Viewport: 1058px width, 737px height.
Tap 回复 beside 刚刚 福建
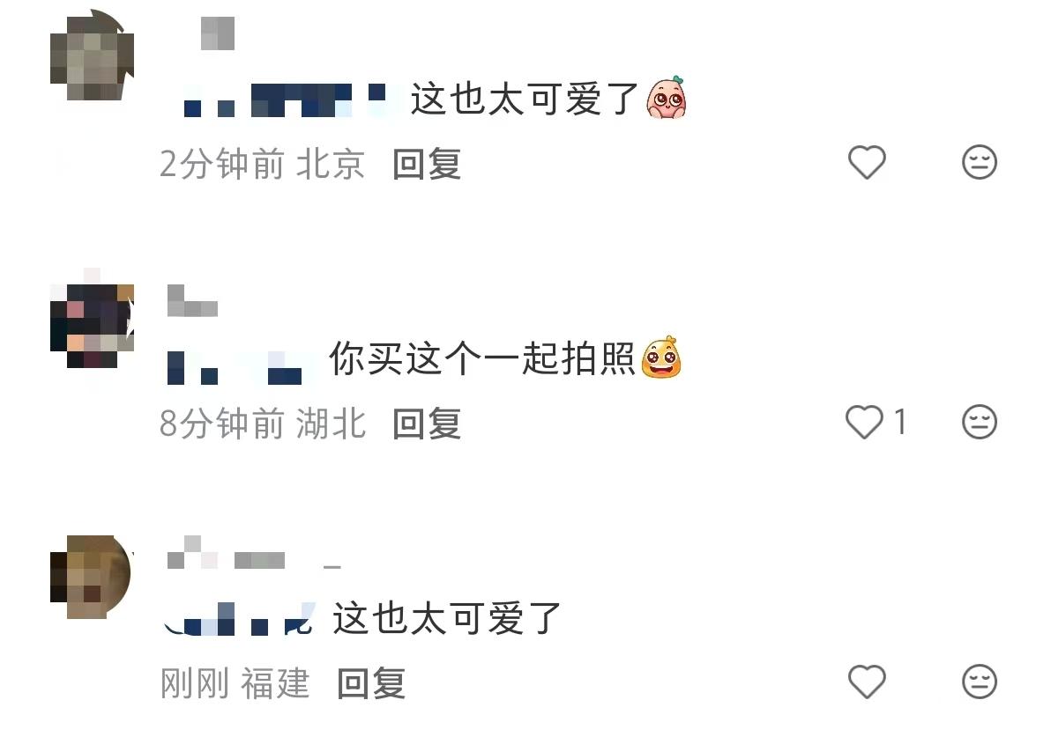tap(371, 683)
